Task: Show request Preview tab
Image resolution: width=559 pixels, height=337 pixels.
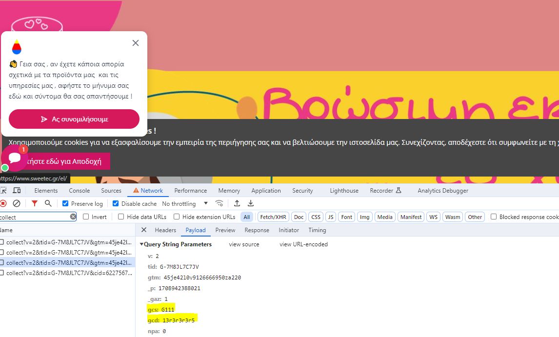Action: pyautogui.click(x=225, y=230)
